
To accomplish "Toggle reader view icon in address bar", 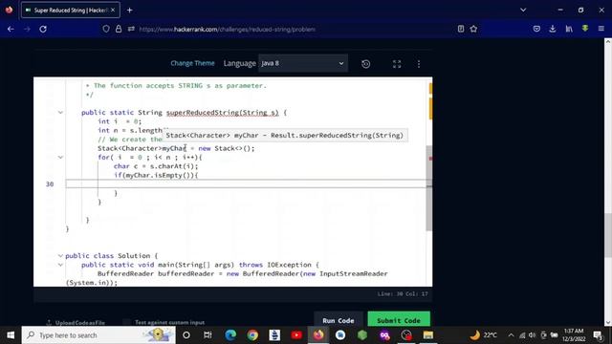I will pyautogui.click(x=461, y=29).
